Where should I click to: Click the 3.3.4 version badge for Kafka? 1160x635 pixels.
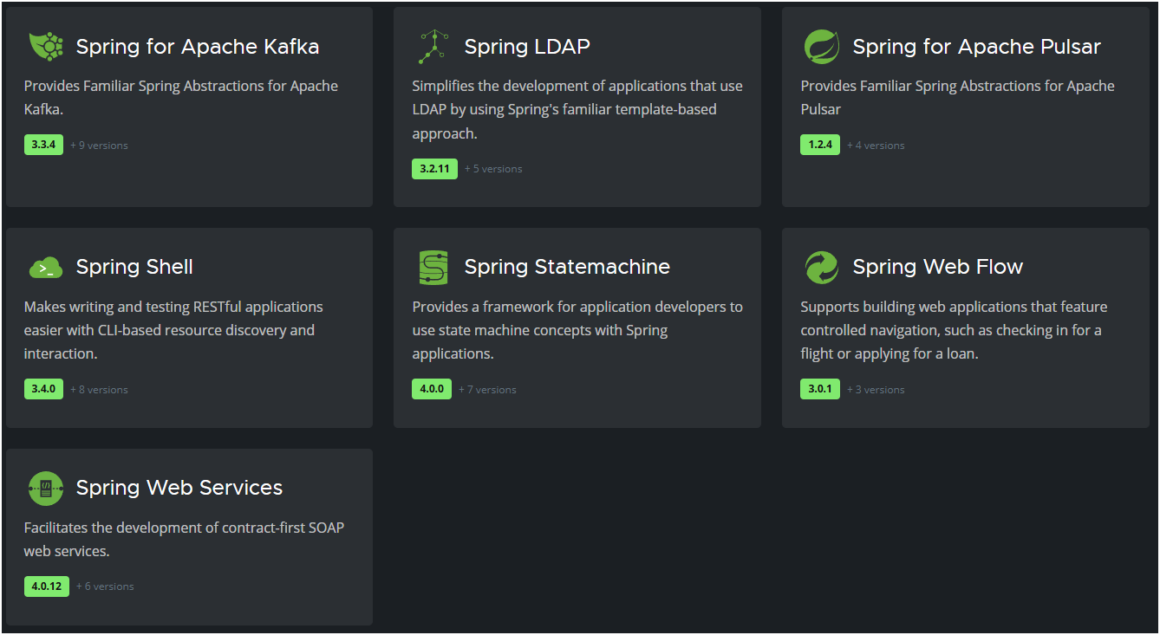pos(43,145)
